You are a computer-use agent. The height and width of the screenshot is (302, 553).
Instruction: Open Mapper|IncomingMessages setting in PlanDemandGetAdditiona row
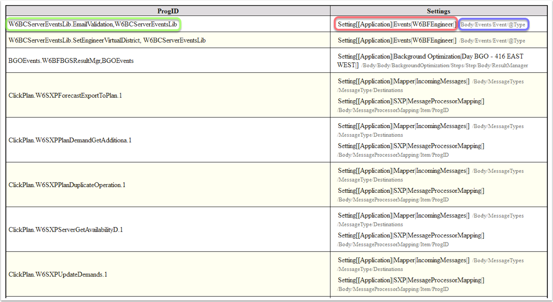pyautogui.click(x=403, y=126)
